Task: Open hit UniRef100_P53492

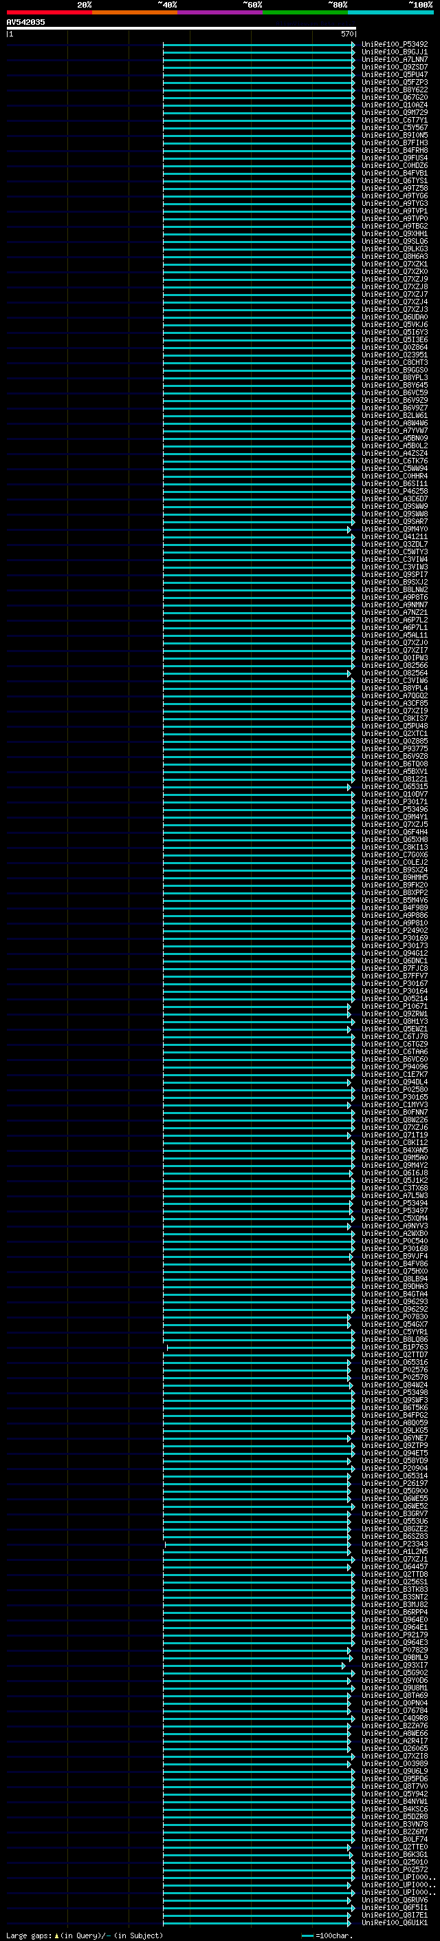Action: point(395,45)
